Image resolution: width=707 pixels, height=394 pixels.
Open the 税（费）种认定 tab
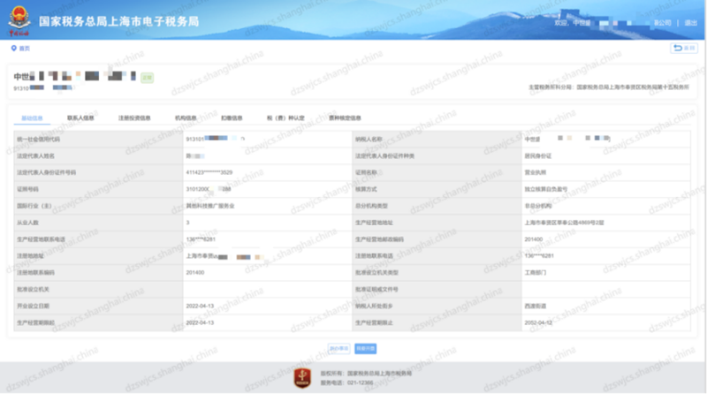point(285,117)
